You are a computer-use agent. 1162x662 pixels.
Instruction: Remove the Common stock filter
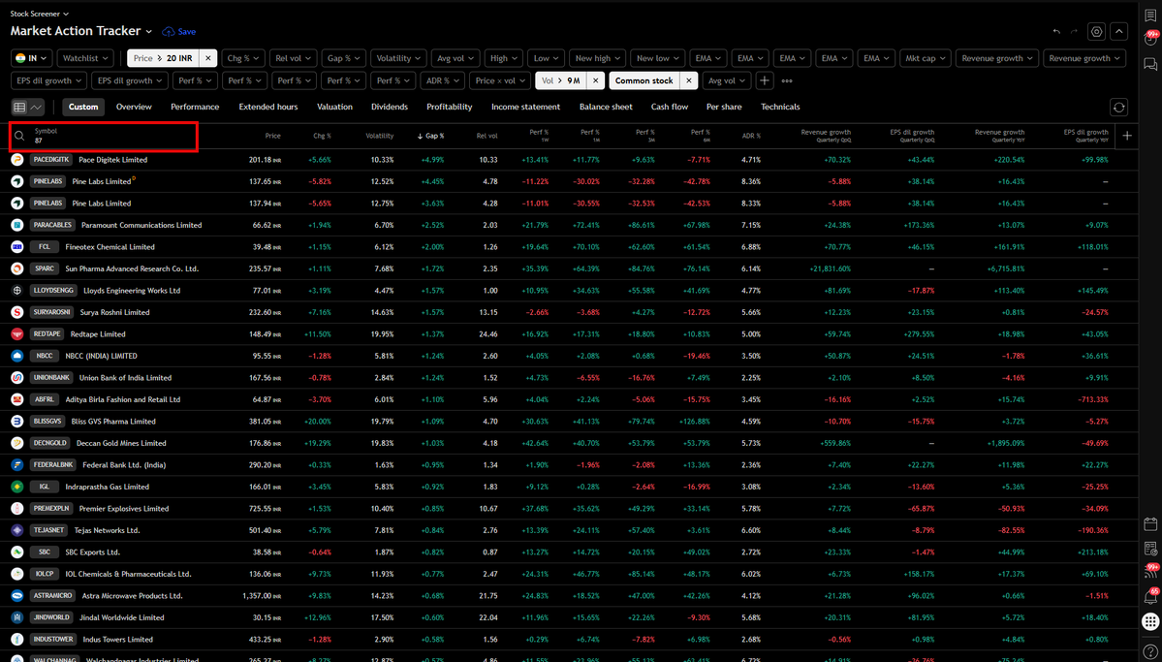[688, 80]
